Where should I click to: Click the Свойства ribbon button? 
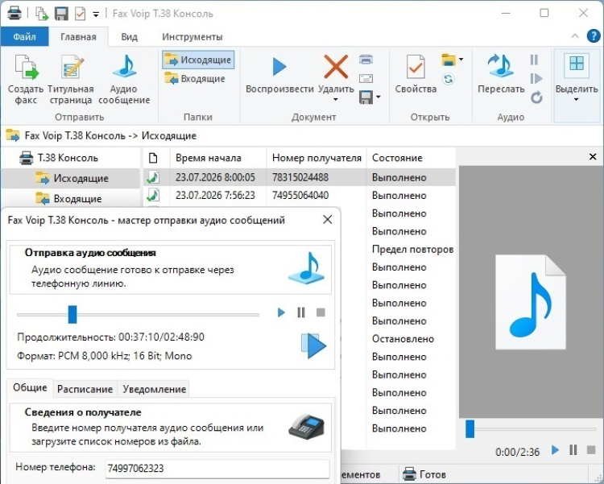pos(416,74)
